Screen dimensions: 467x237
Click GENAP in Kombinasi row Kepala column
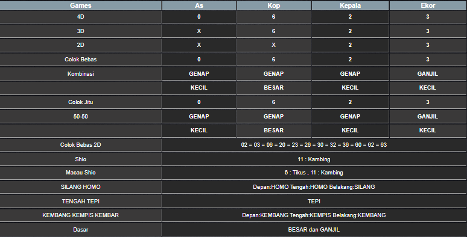pyautogui.click(x=350, y=73)
